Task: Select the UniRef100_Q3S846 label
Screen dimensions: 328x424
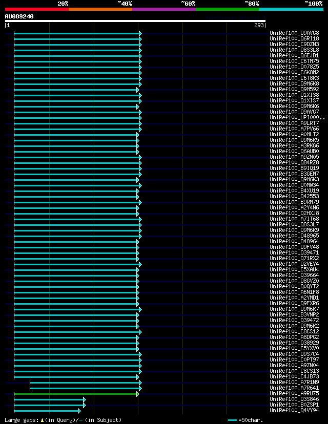Action: (295, 399)
